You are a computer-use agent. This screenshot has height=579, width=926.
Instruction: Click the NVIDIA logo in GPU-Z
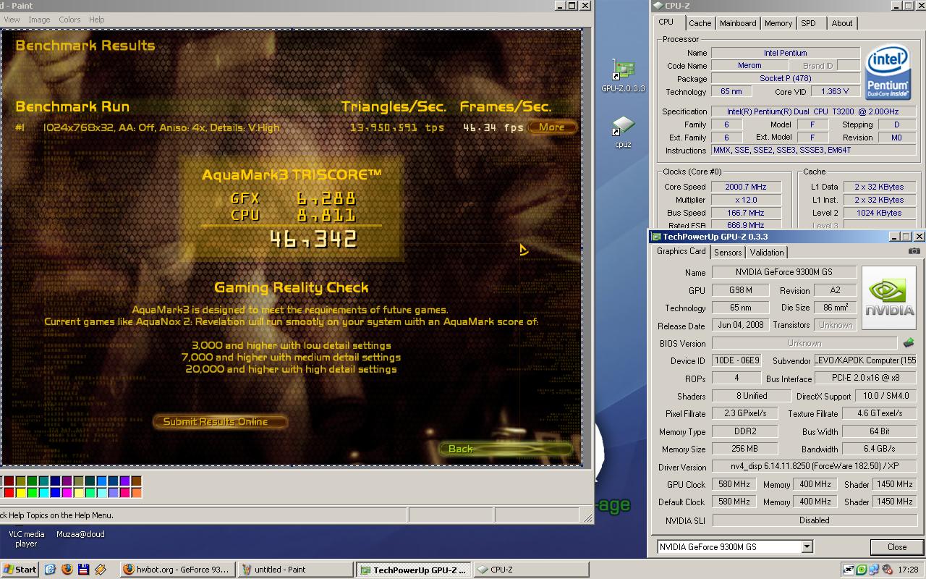(x=889, y=299)
